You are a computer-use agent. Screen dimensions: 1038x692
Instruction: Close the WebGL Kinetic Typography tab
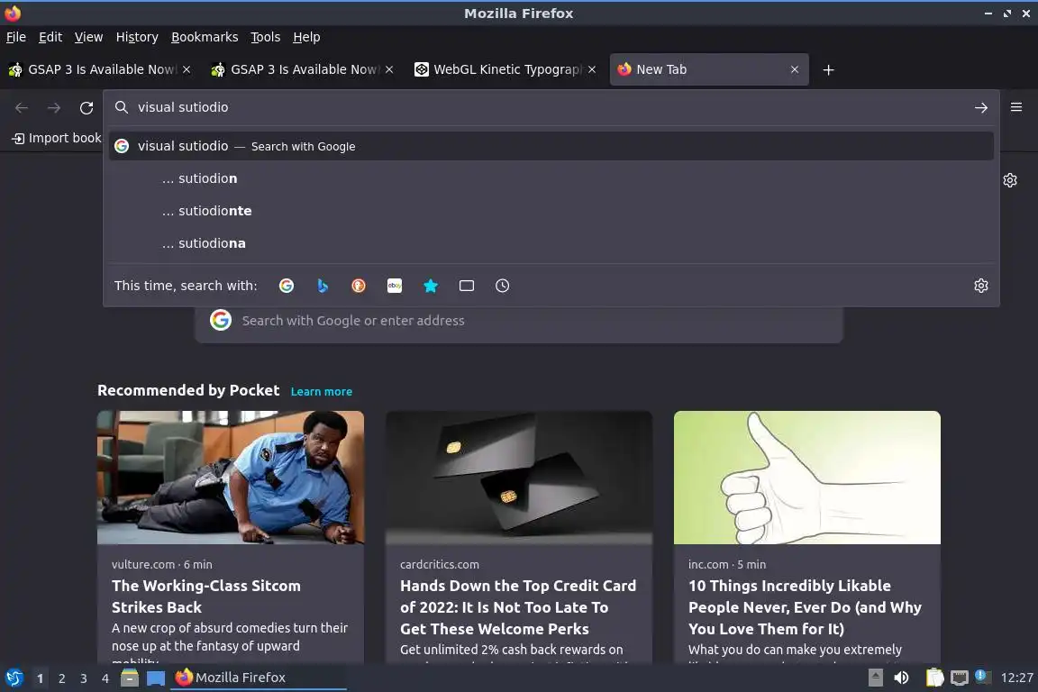point(592,69)
